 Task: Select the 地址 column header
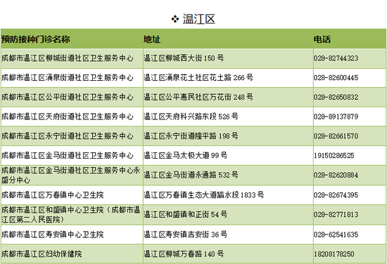click(x=152, y=39)
